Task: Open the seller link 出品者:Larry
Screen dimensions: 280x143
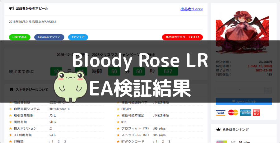Action: click(191, 9)
